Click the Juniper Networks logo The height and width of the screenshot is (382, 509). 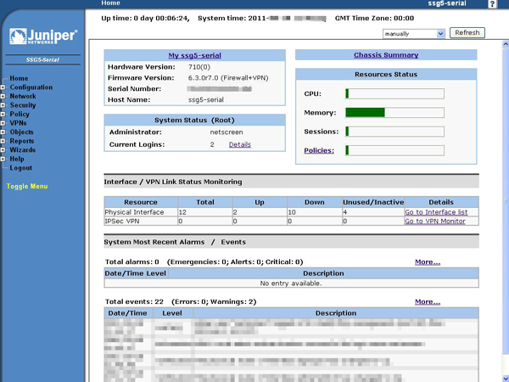coord(43,36)
